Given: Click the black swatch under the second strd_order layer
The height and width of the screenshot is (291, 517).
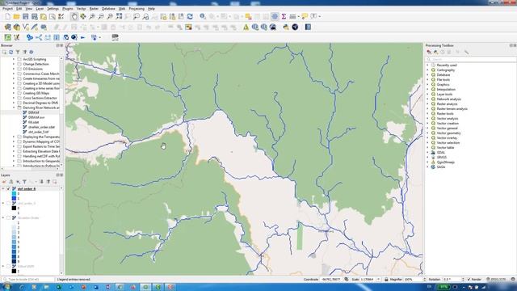Looking at the screenshot, I should (14, 209).
